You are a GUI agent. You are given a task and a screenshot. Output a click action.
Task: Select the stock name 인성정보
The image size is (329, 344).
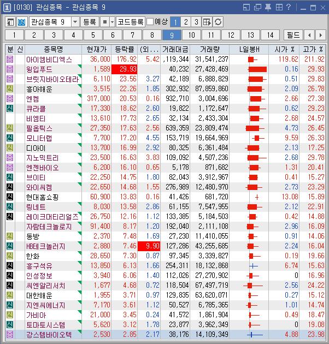(39, 276)
